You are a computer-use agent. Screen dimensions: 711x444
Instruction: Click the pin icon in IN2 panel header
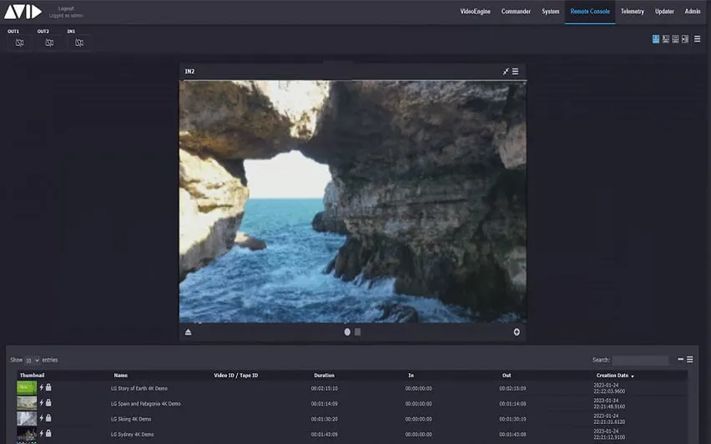[506, 71]
